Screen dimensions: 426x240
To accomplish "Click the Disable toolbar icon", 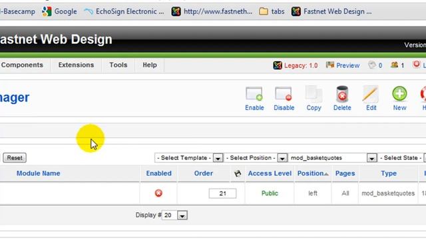I will point(284,94).
